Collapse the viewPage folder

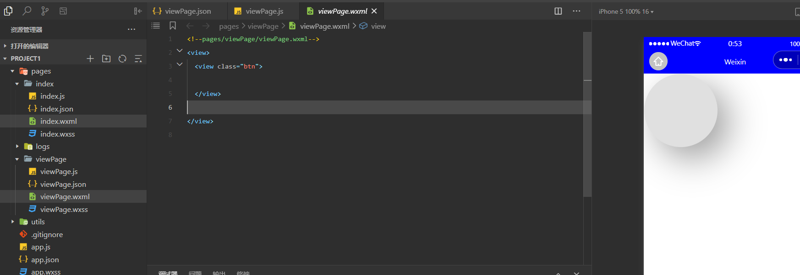(x=17, y=159)
